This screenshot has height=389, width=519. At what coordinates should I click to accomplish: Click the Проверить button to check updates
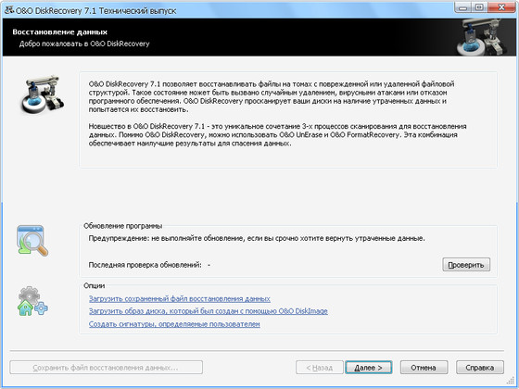pos(466,265)
